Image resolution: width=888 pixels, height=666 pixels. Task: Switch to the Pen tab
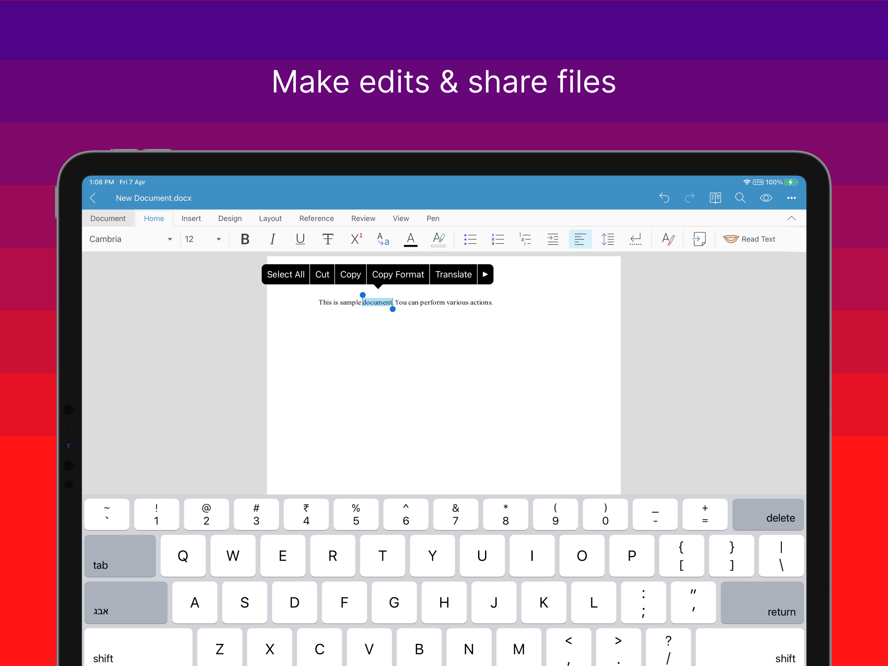click(433, 218)
